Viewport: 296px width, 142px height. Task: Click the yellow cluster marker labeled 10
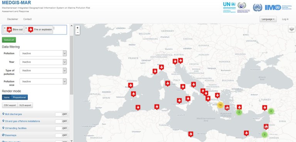(220, 105)
